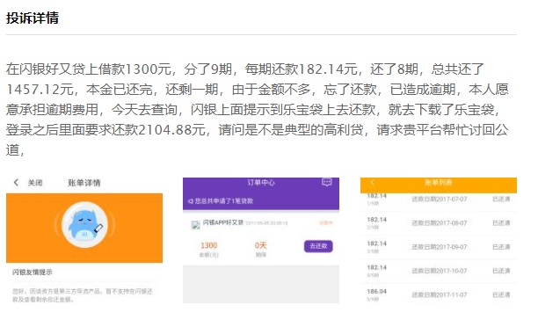Click the 您总共申请了1笔贷款 notice
The image size is (538, 334).
pyautogui.click(x=224, y=201)
